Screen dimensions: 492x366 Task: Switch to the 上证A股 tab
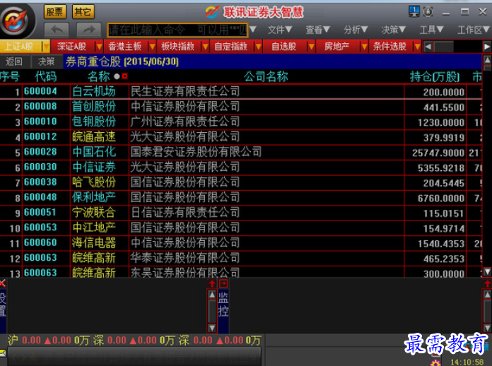[x=20, y=47]
